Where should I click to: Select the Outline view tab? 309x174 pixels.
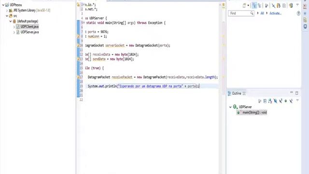pos(237,93)
